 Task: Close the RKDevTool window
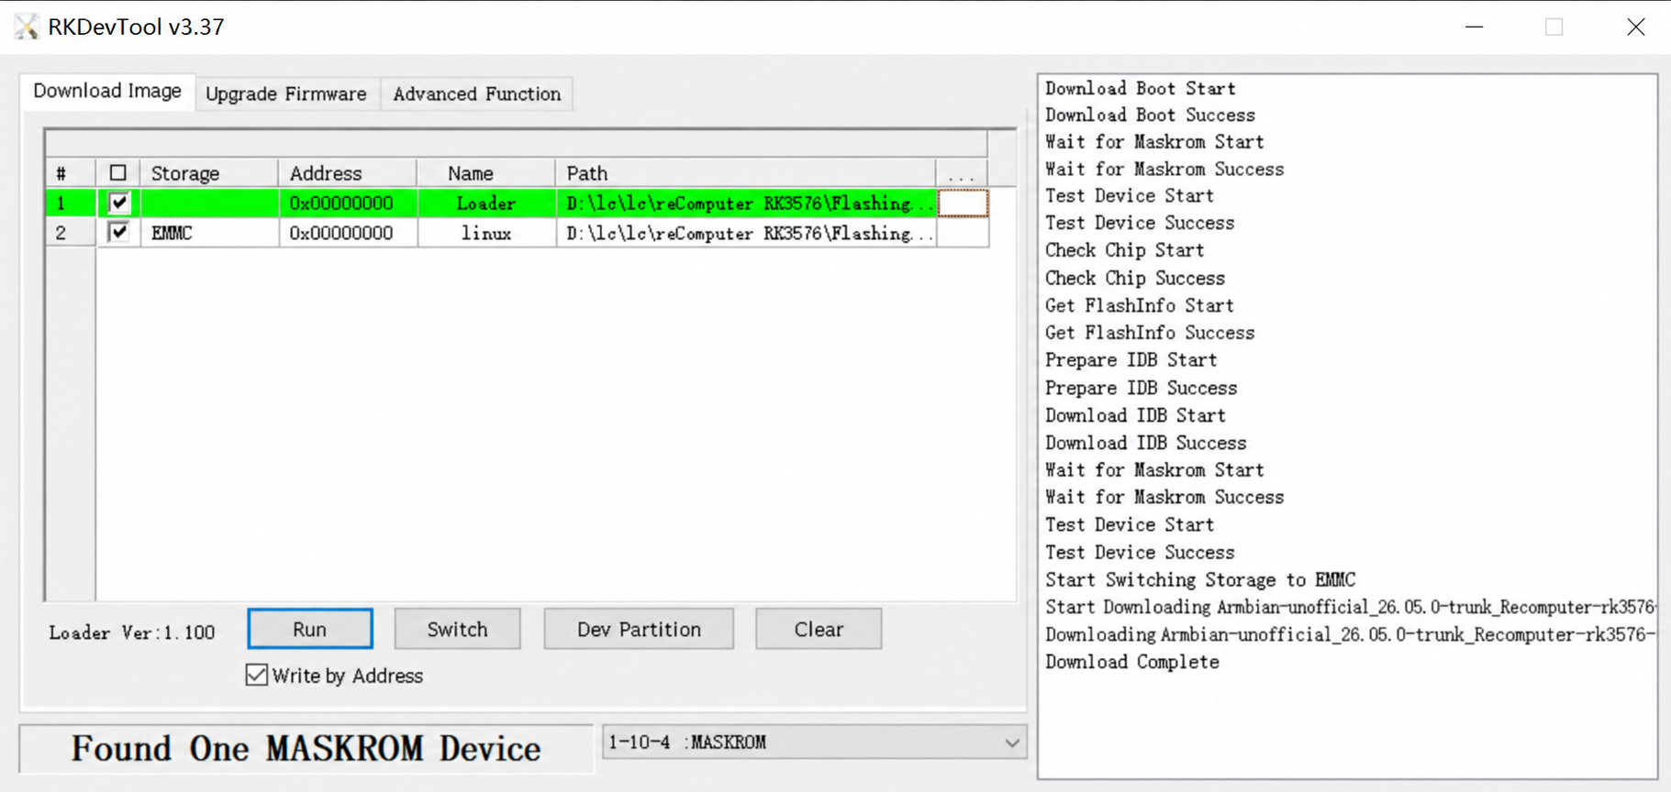1635,27
